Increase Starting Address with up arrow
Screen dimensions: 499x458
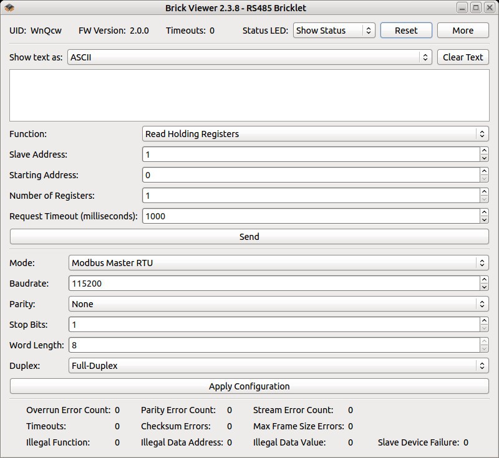click(484, 171)
